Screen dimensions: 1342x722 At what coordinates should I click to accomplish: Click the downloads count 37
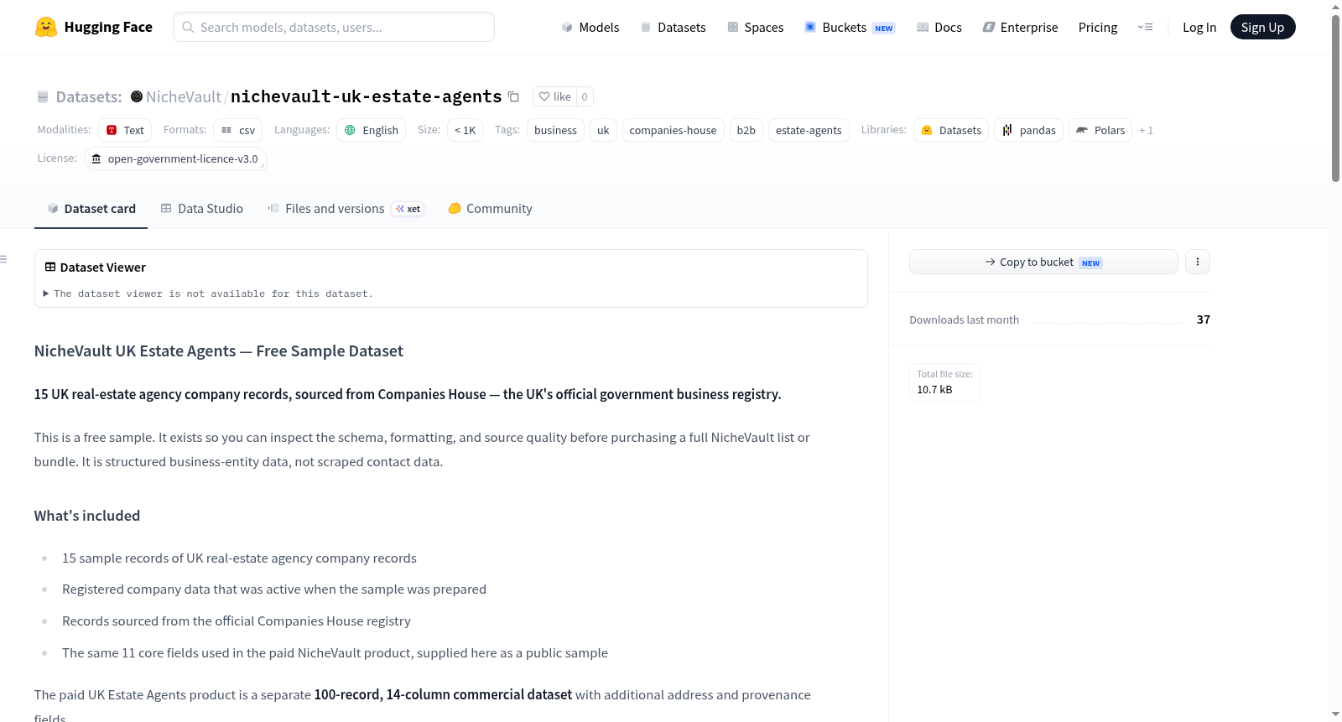coord(1204,319)
